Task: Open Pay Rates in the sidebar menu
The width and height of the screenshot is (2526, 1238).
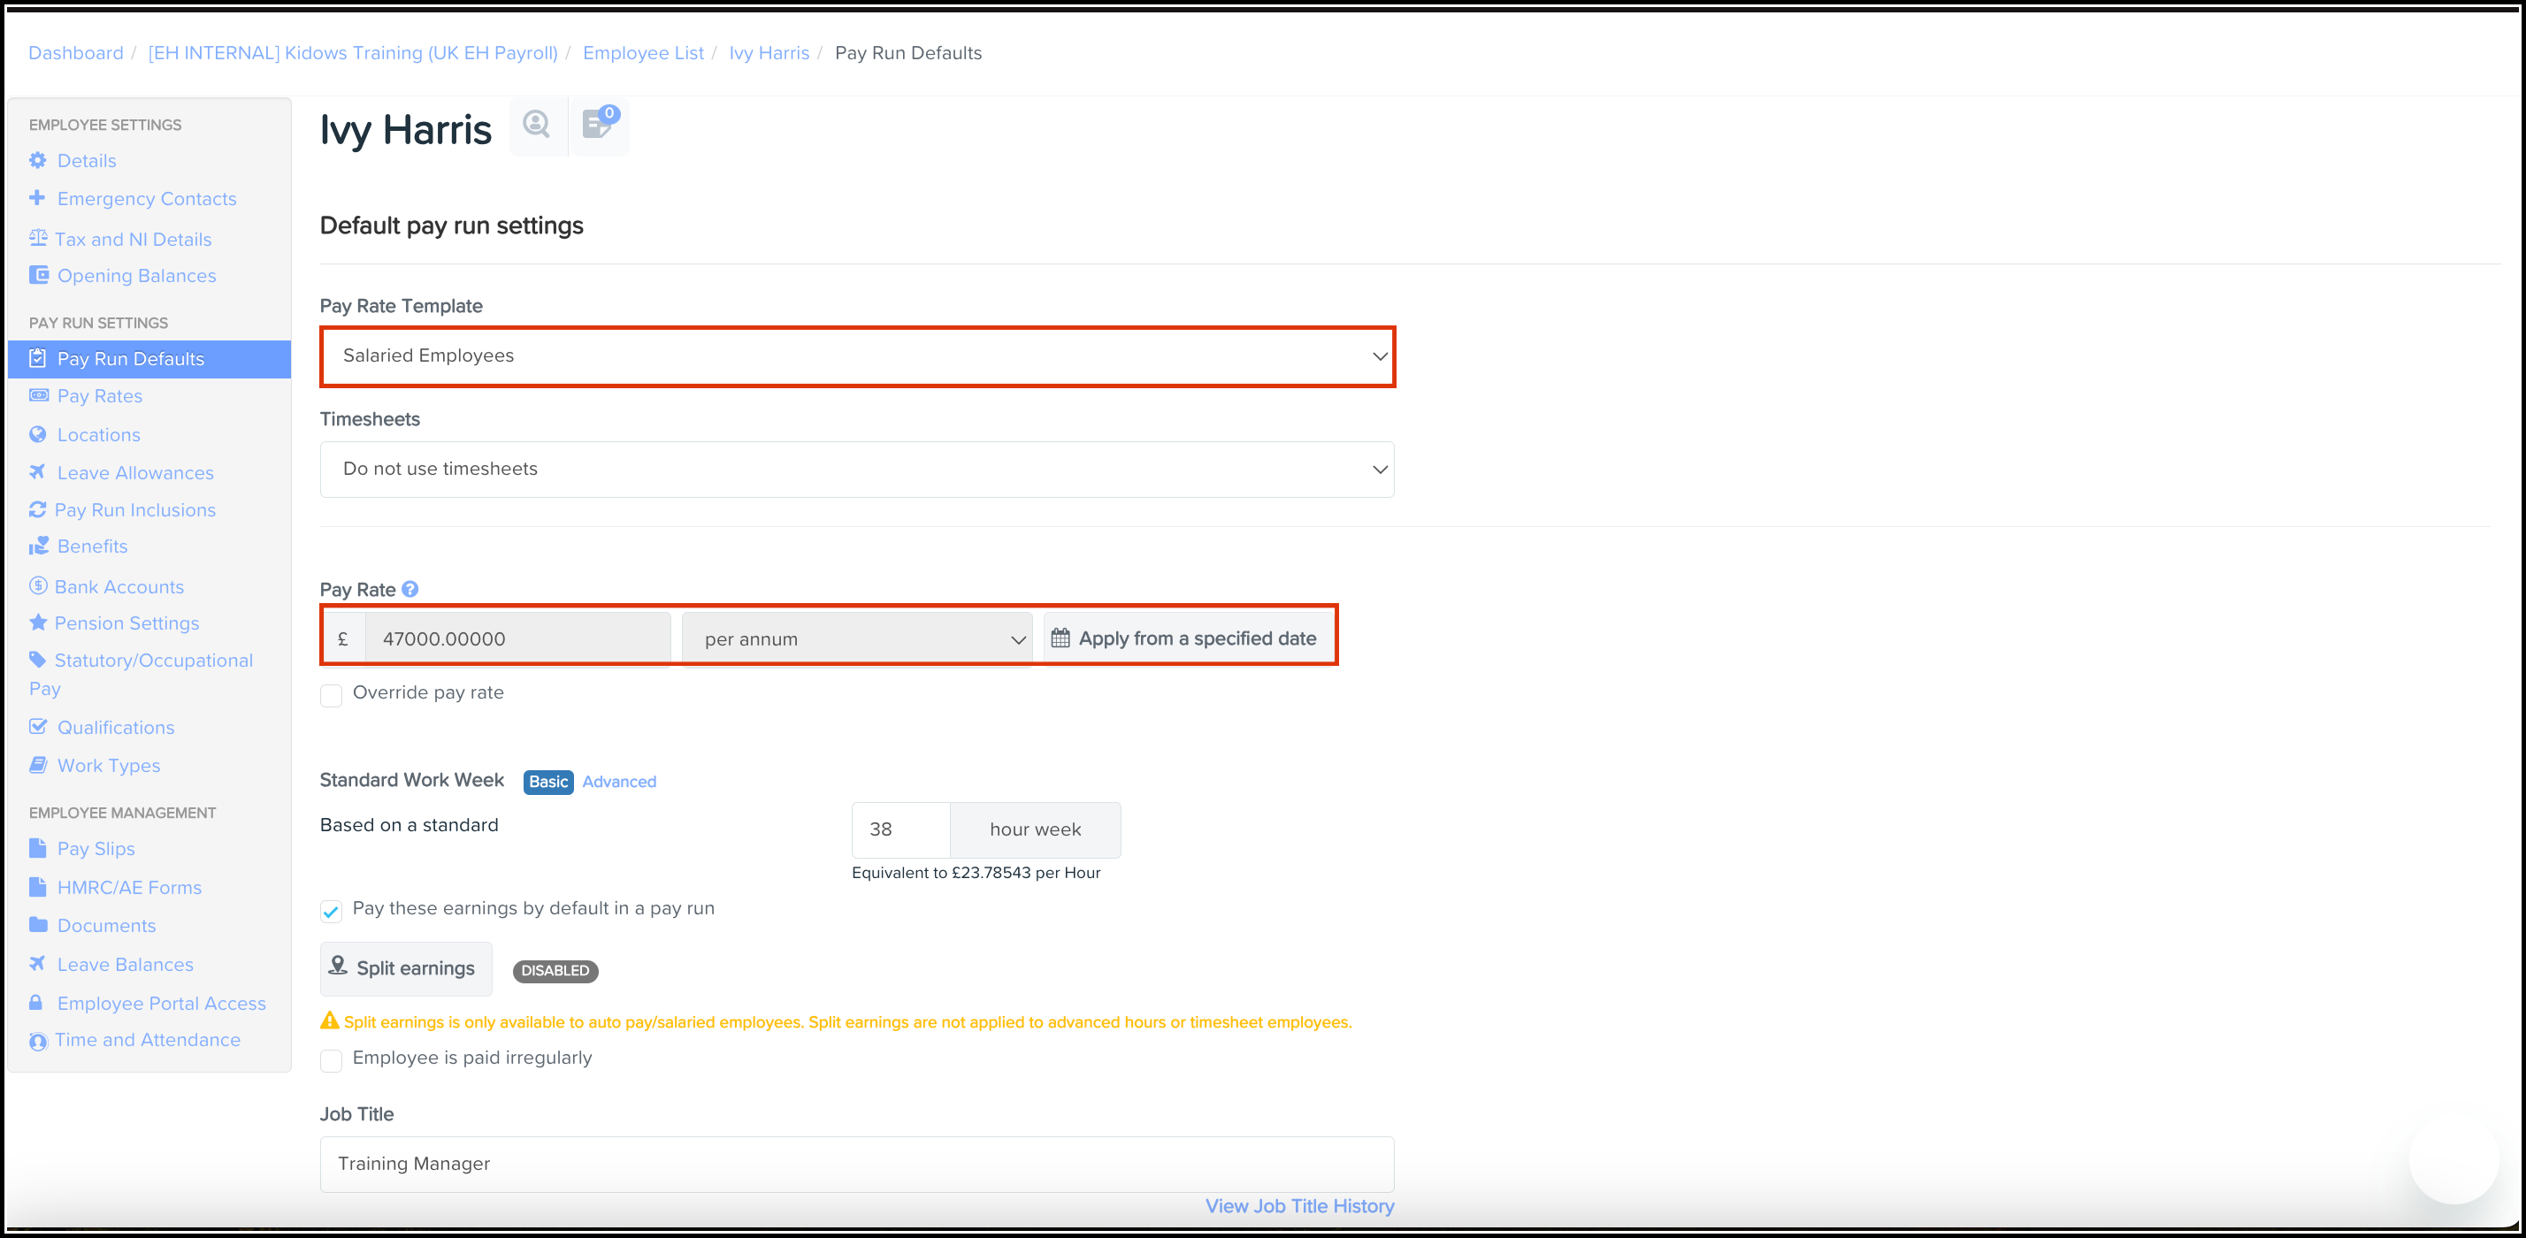Action: 99,396
